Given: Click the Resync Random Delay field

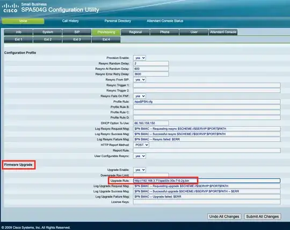Looking at the screenshot, I should click(151, 63).
